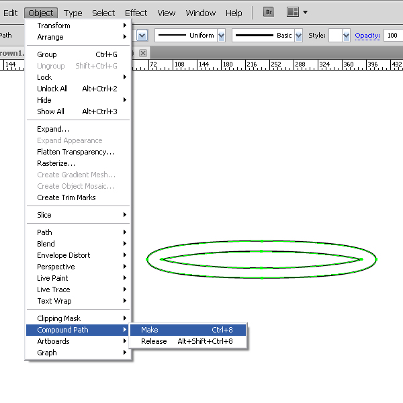
Task: Click the opacity value field showing 100
Action: coord(393,36)
